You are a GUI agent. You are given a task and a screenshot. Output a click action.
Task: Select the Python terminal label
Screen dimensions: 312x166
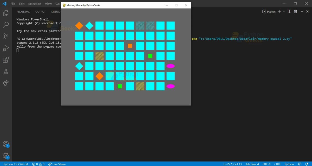tap(269, 11)
